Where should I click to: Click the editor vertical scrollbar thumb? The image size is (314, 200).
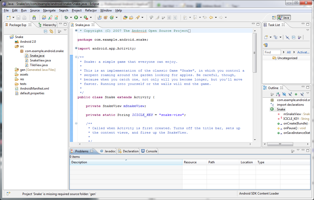[x=255, y=53]
